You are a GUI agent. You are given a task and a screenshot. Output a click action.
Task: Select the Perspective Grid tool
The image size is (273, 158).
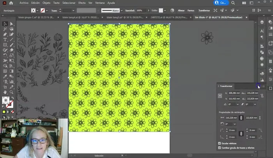coord(11,66)
